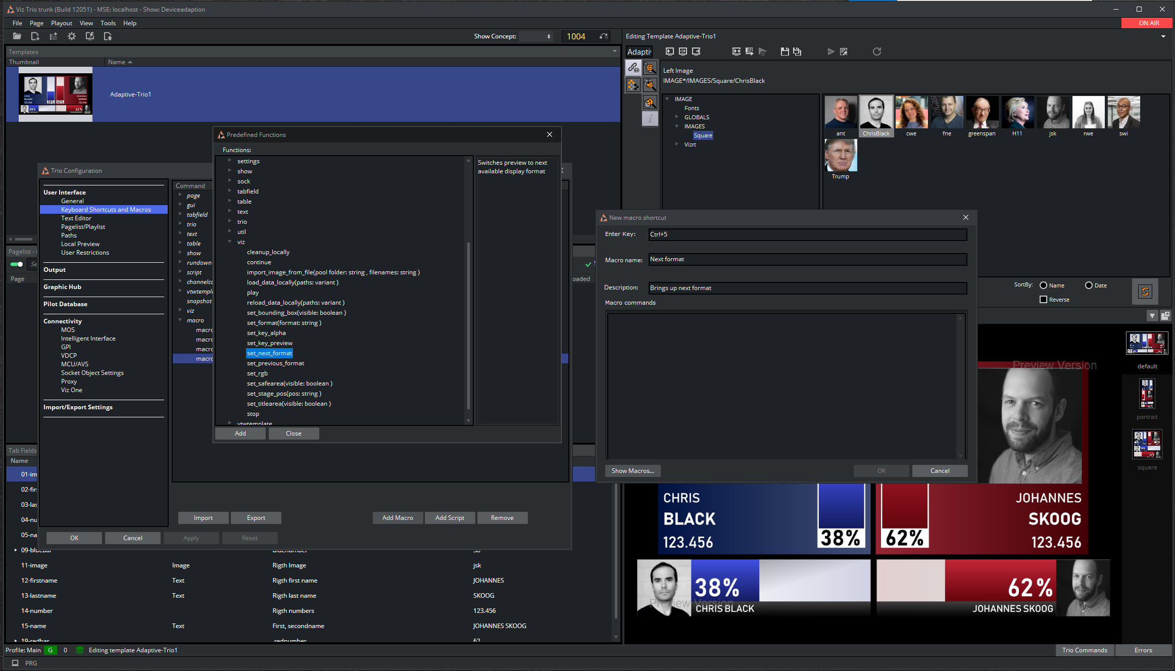This screenshot has width=1175, height=671.
Task: Click the take in icon in template editor
Action: pos(669,51)
